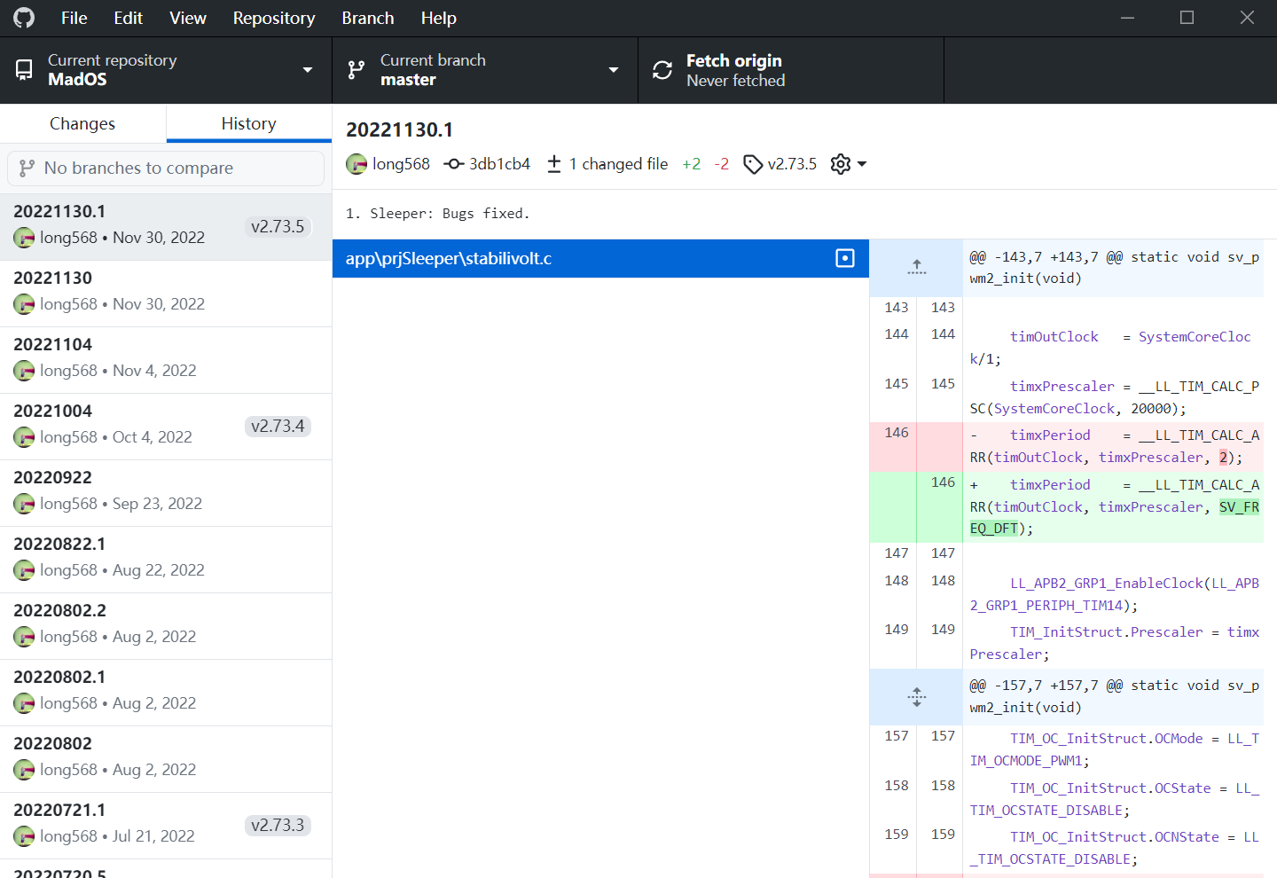Click the changed file plus-minus icon

click(x=554, y=164)
